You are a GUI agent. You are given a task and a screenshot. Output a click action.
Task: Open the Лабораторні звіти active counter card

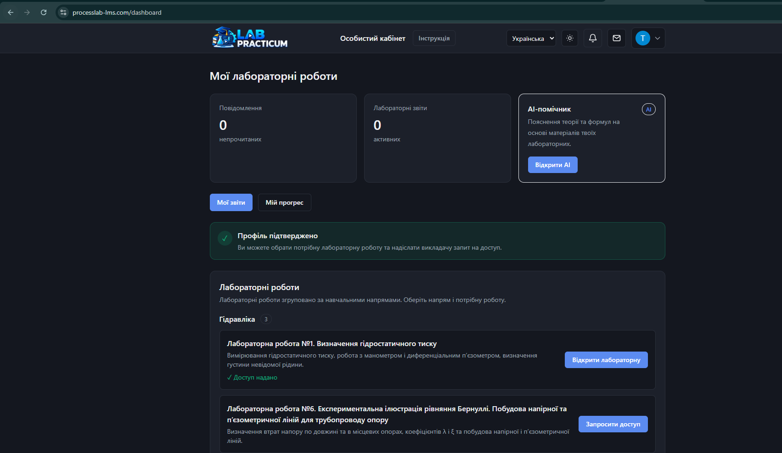[438, 138]
